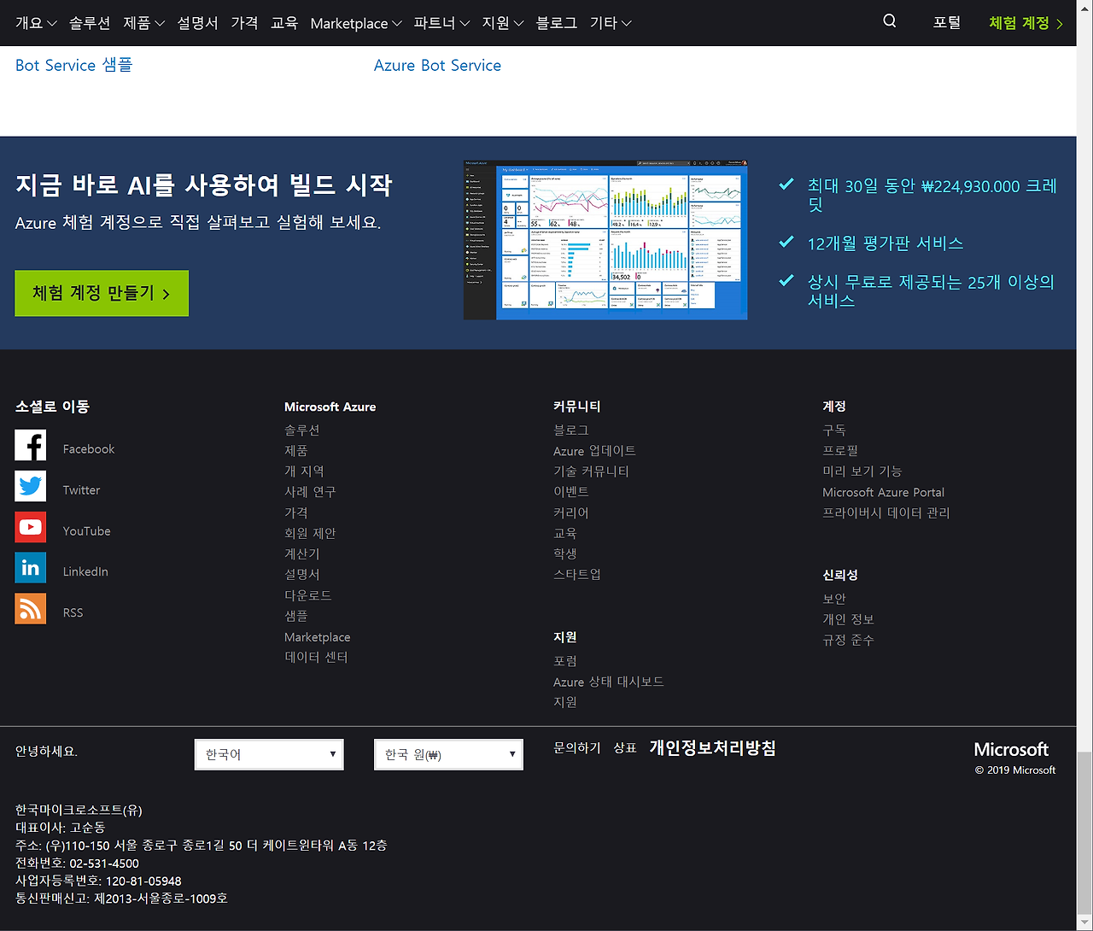Open 다운로드 footer link
Viewport: 1093px width, 931px height.
pos(308,595)
